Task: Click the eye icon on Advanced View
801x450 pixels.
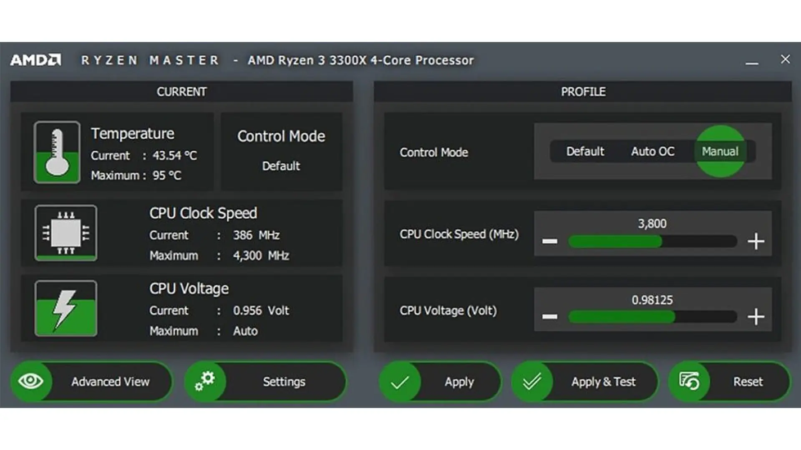Action: coord(30,381)
